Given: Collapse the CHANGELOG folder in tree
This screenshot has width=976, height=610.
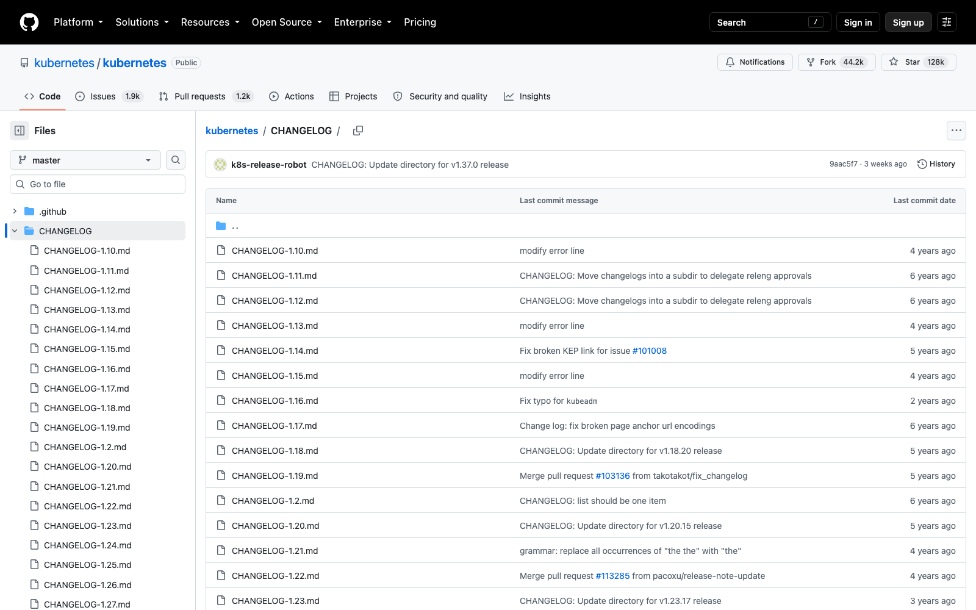Looking at the screenshot, I should [x=15, y=231].
